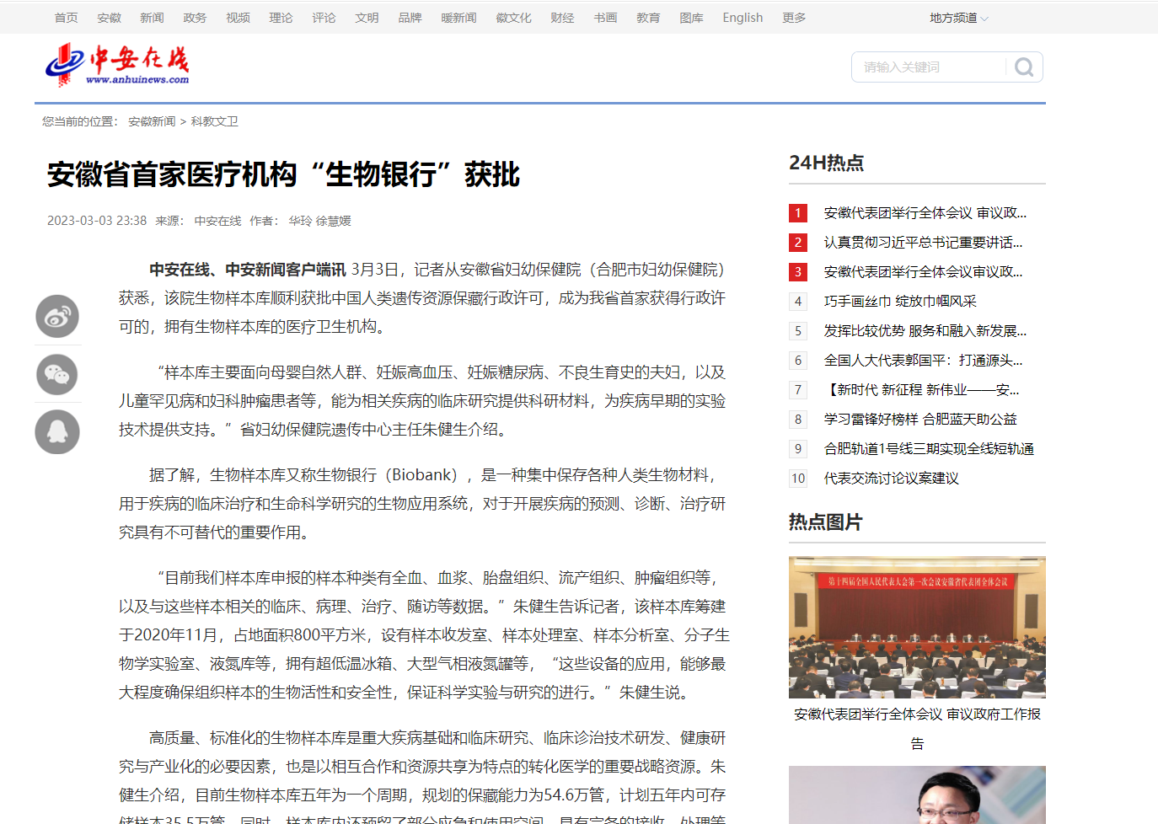Open 视频 in top navigation
The height and width of the screenshot is (824, 1158).
click(x=239, y=18)
